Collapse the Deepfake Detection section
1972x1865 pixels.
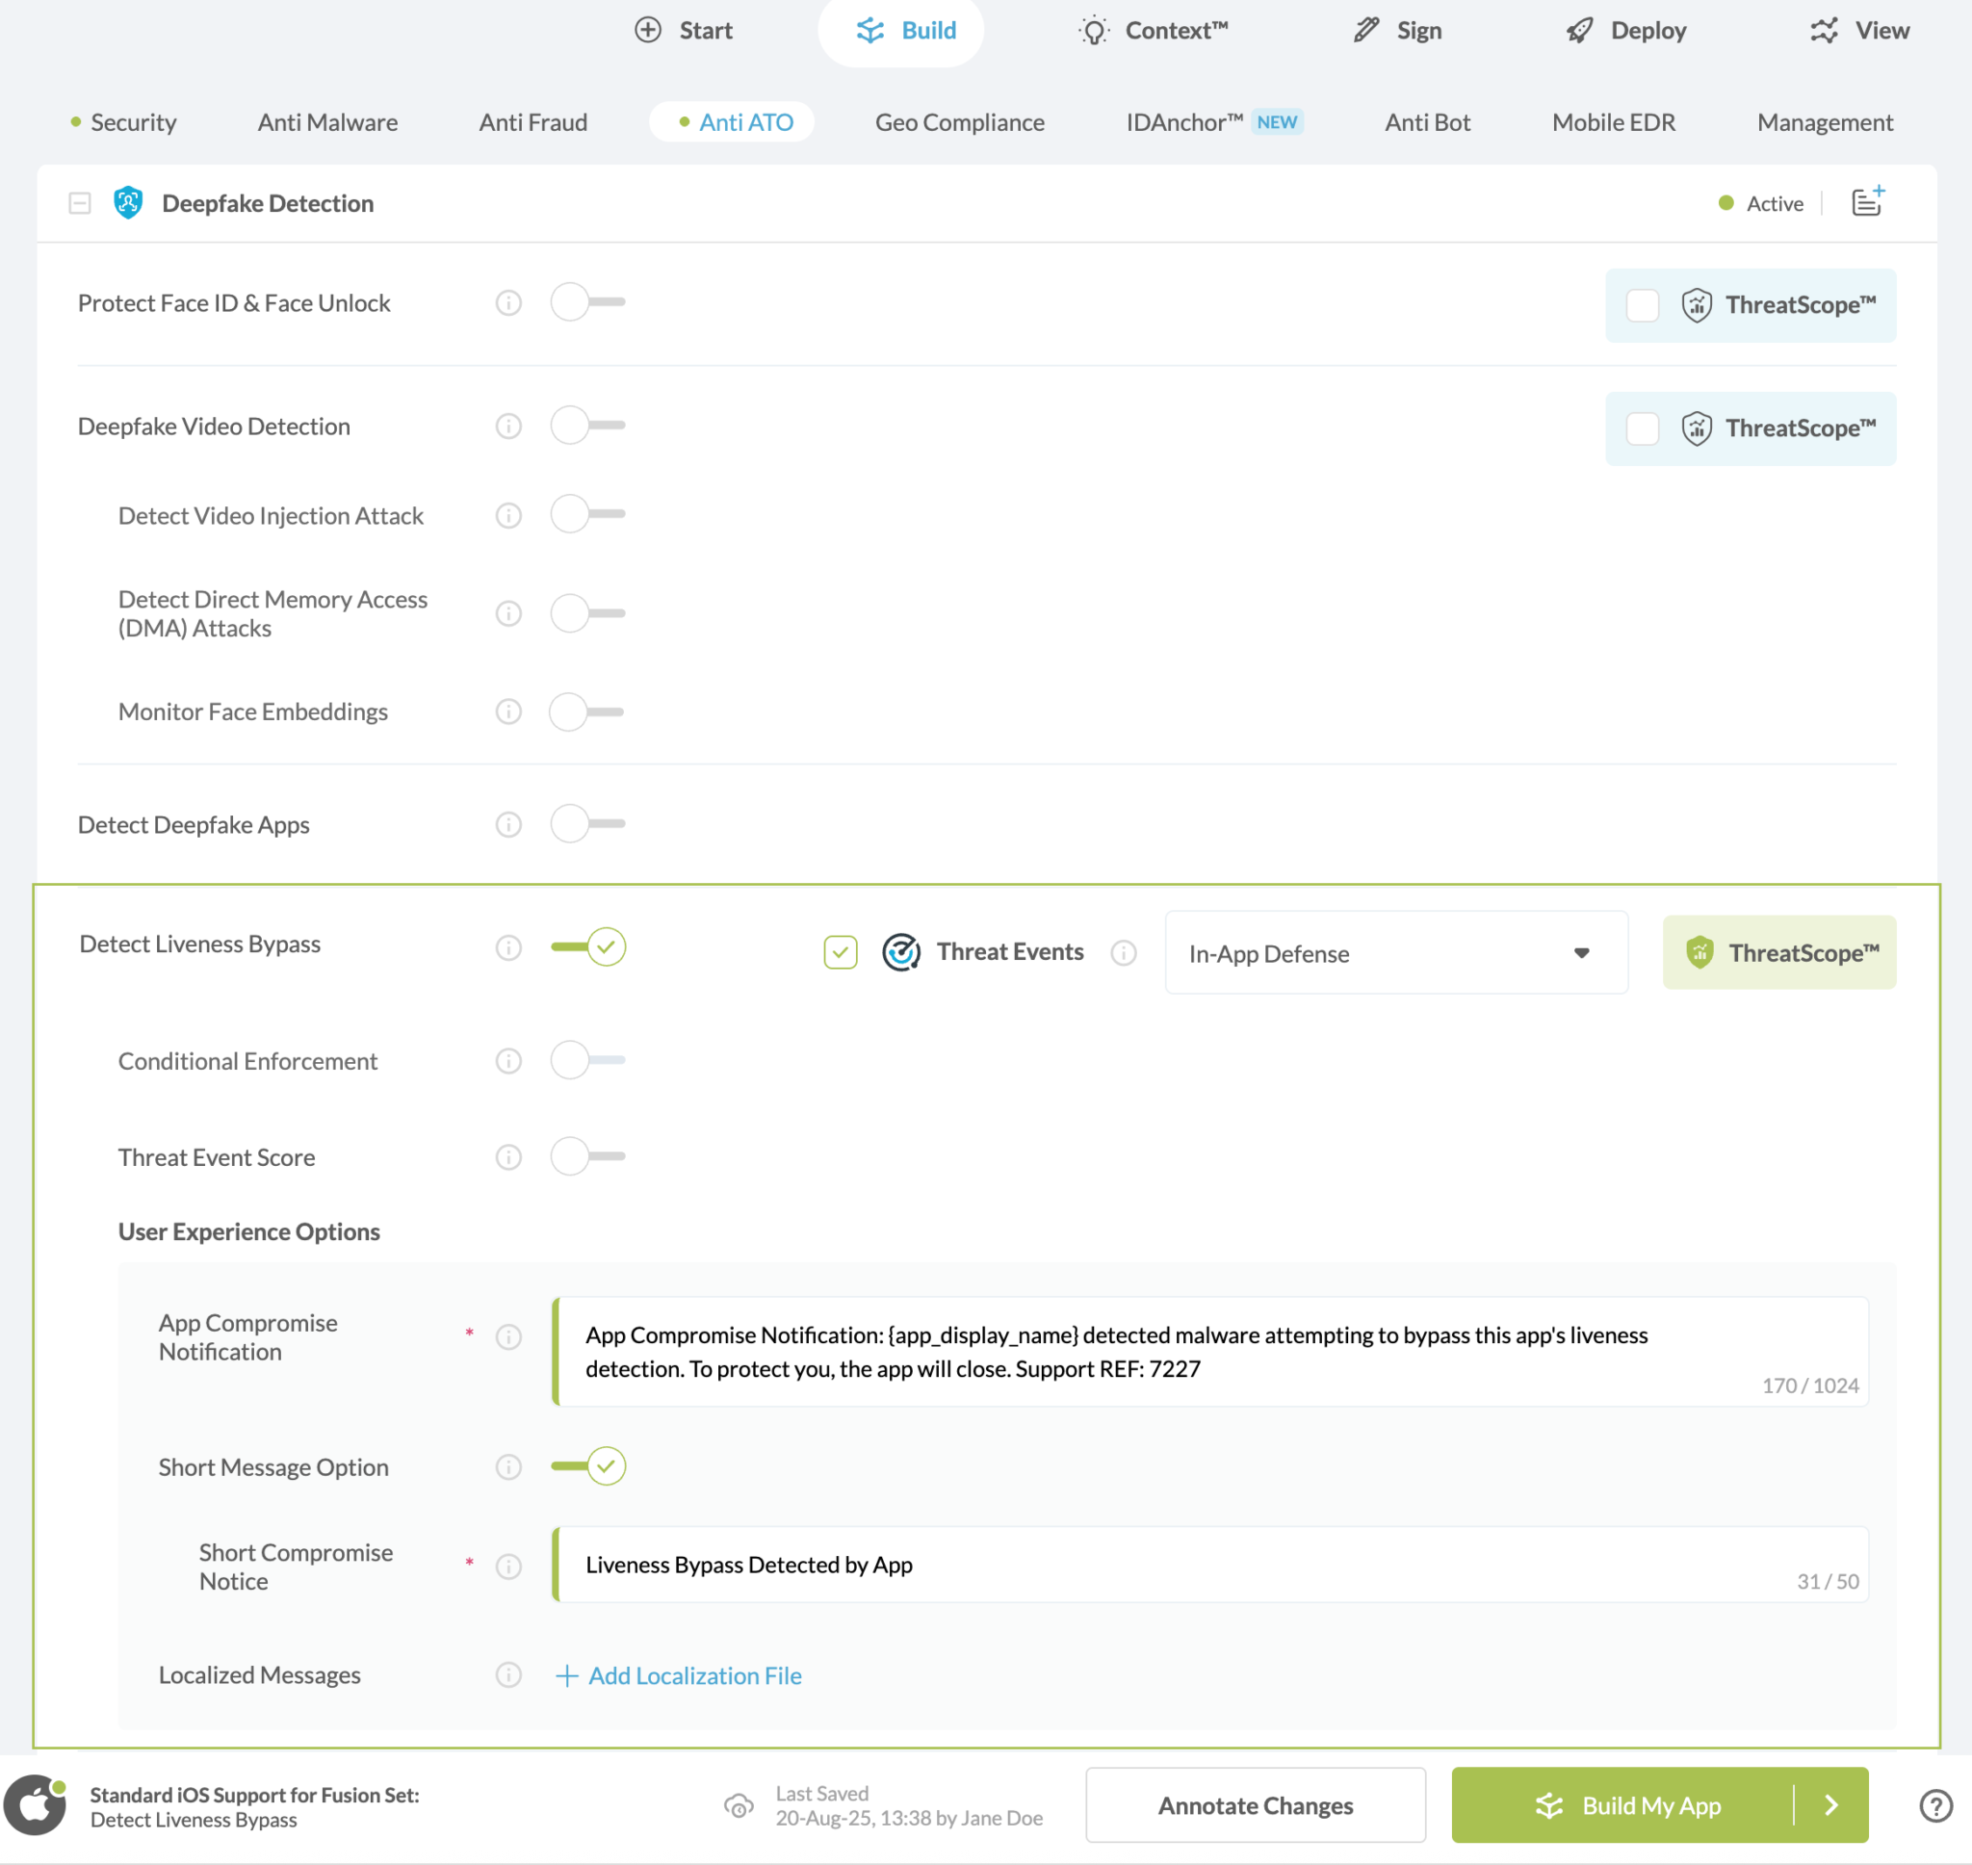tap(80, 204)
